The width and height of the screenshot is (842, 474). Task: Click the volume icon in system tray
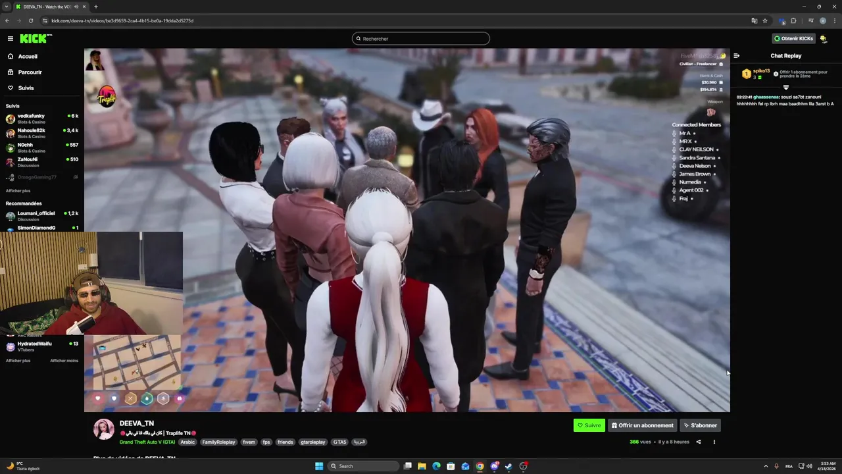(808, 466)
